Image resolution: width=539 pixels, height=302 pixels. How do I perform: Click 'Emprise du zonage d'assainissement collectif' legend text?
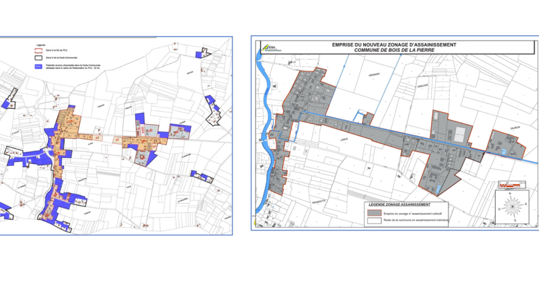tap(413, 213)
